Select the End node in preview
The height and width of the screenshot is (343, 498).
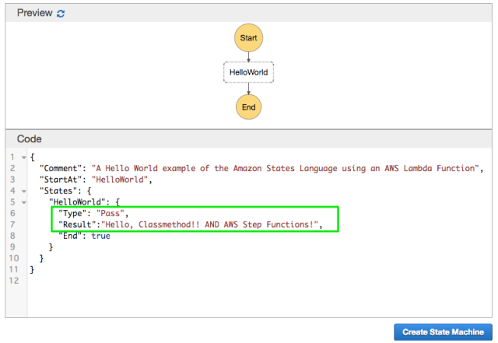(248, 107)
